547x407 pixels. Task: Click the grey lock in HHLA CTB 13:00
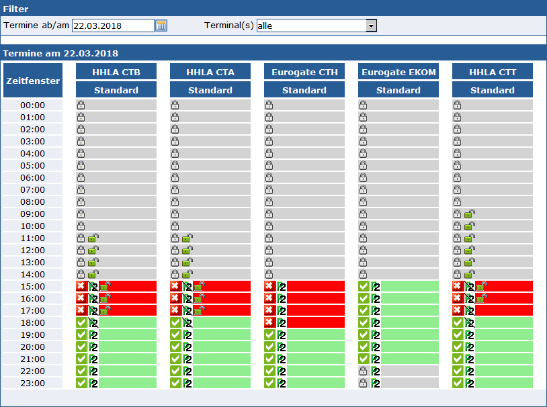[x=81, y=262]
